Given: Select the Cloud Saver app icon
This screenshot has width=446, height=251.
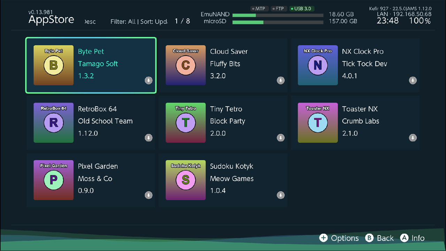Looking at the screenshot, I should pos(185,65).
